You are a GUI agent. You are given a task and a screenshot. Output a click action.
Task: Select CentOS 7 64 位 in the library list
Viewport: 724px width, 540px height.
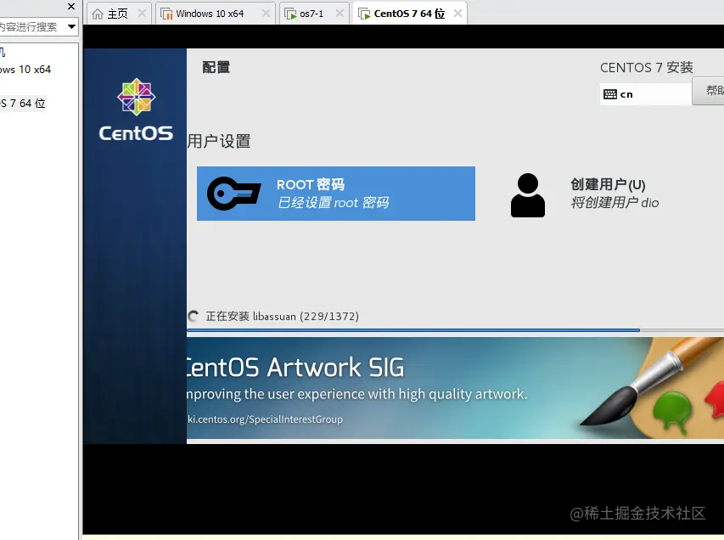pos(23,104)
